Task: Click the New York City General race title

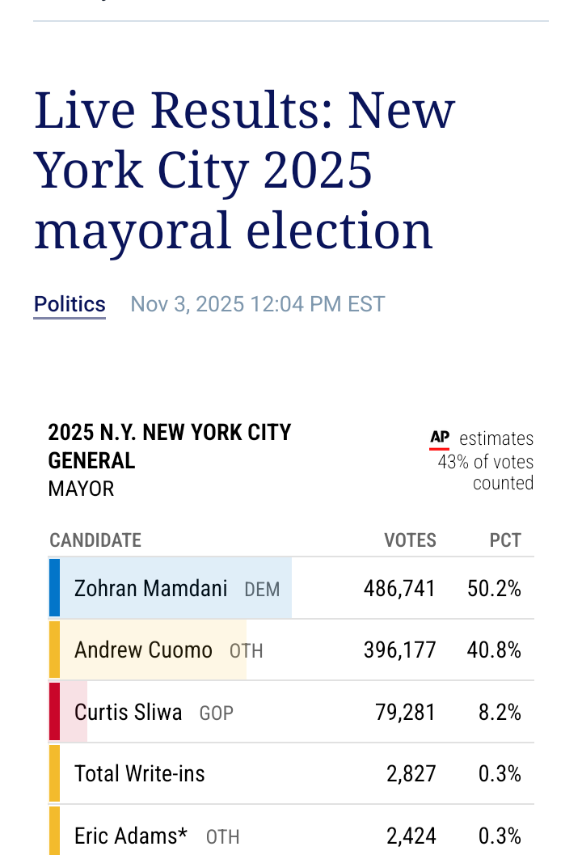Action: click(169, 446)
